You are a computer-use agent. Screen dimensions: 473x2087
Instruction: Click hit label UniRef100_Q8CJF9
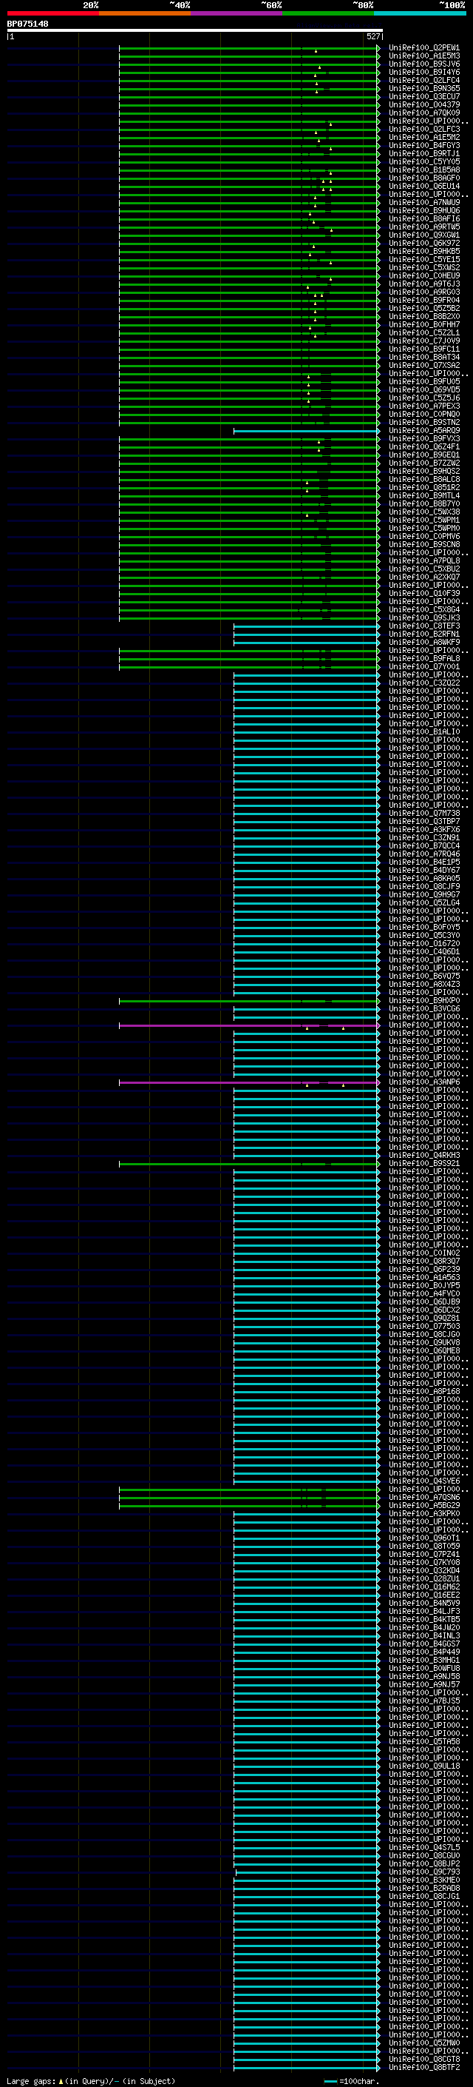(423, 887)
